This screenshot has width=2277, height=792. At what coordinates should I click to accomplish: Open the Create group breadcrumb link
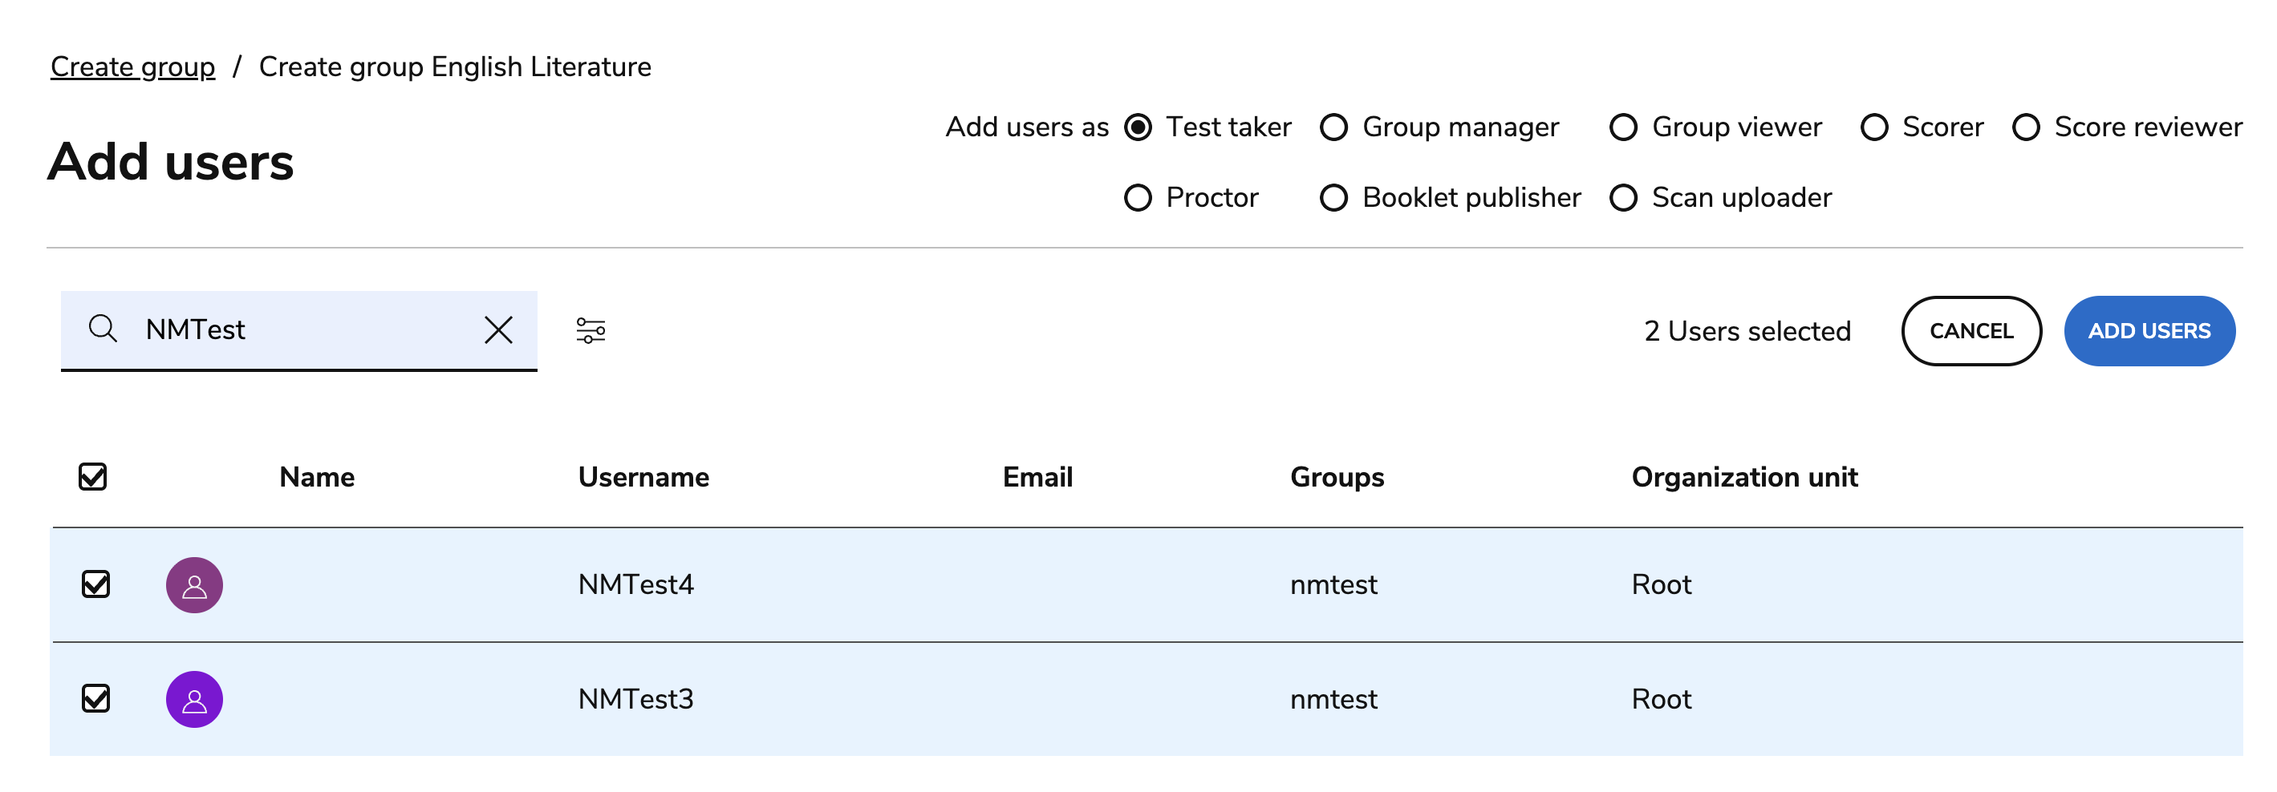point(132,67)
